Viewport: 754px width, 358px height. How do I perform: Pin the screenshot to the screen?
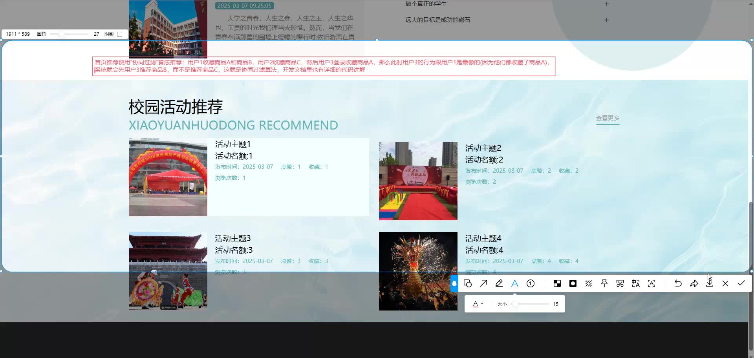[x=604, y=283]
